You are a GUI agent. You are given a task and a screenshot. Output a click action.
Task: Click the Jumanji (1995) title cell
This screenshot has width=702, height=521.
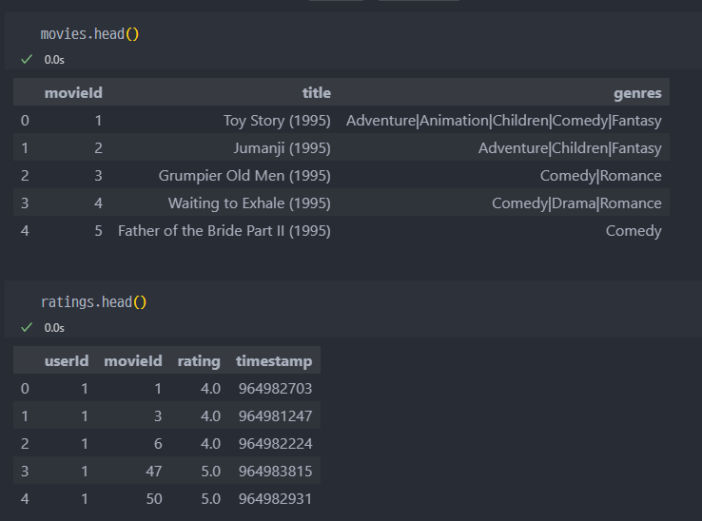[282, 148]
